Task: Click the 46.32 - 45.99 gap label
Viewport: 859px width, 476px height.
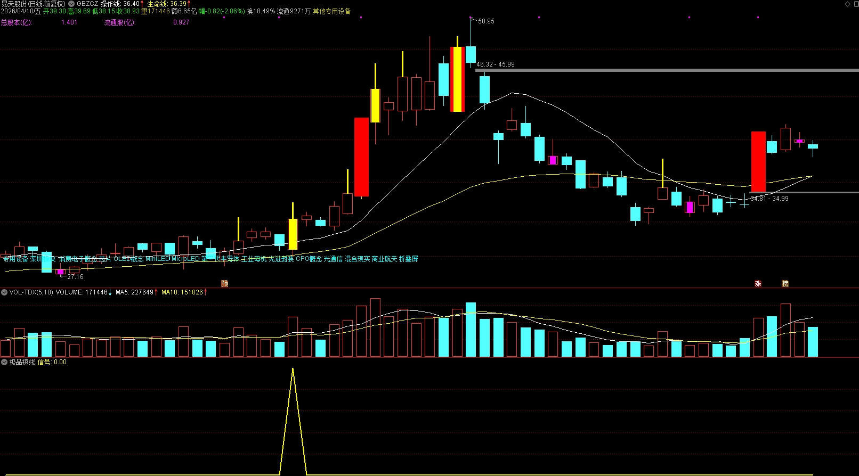Action: [x=496, y=64]
